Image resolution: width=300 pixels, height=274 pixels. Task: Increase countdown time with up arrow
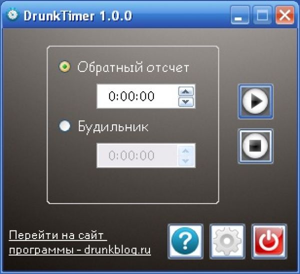coord(186,91)
